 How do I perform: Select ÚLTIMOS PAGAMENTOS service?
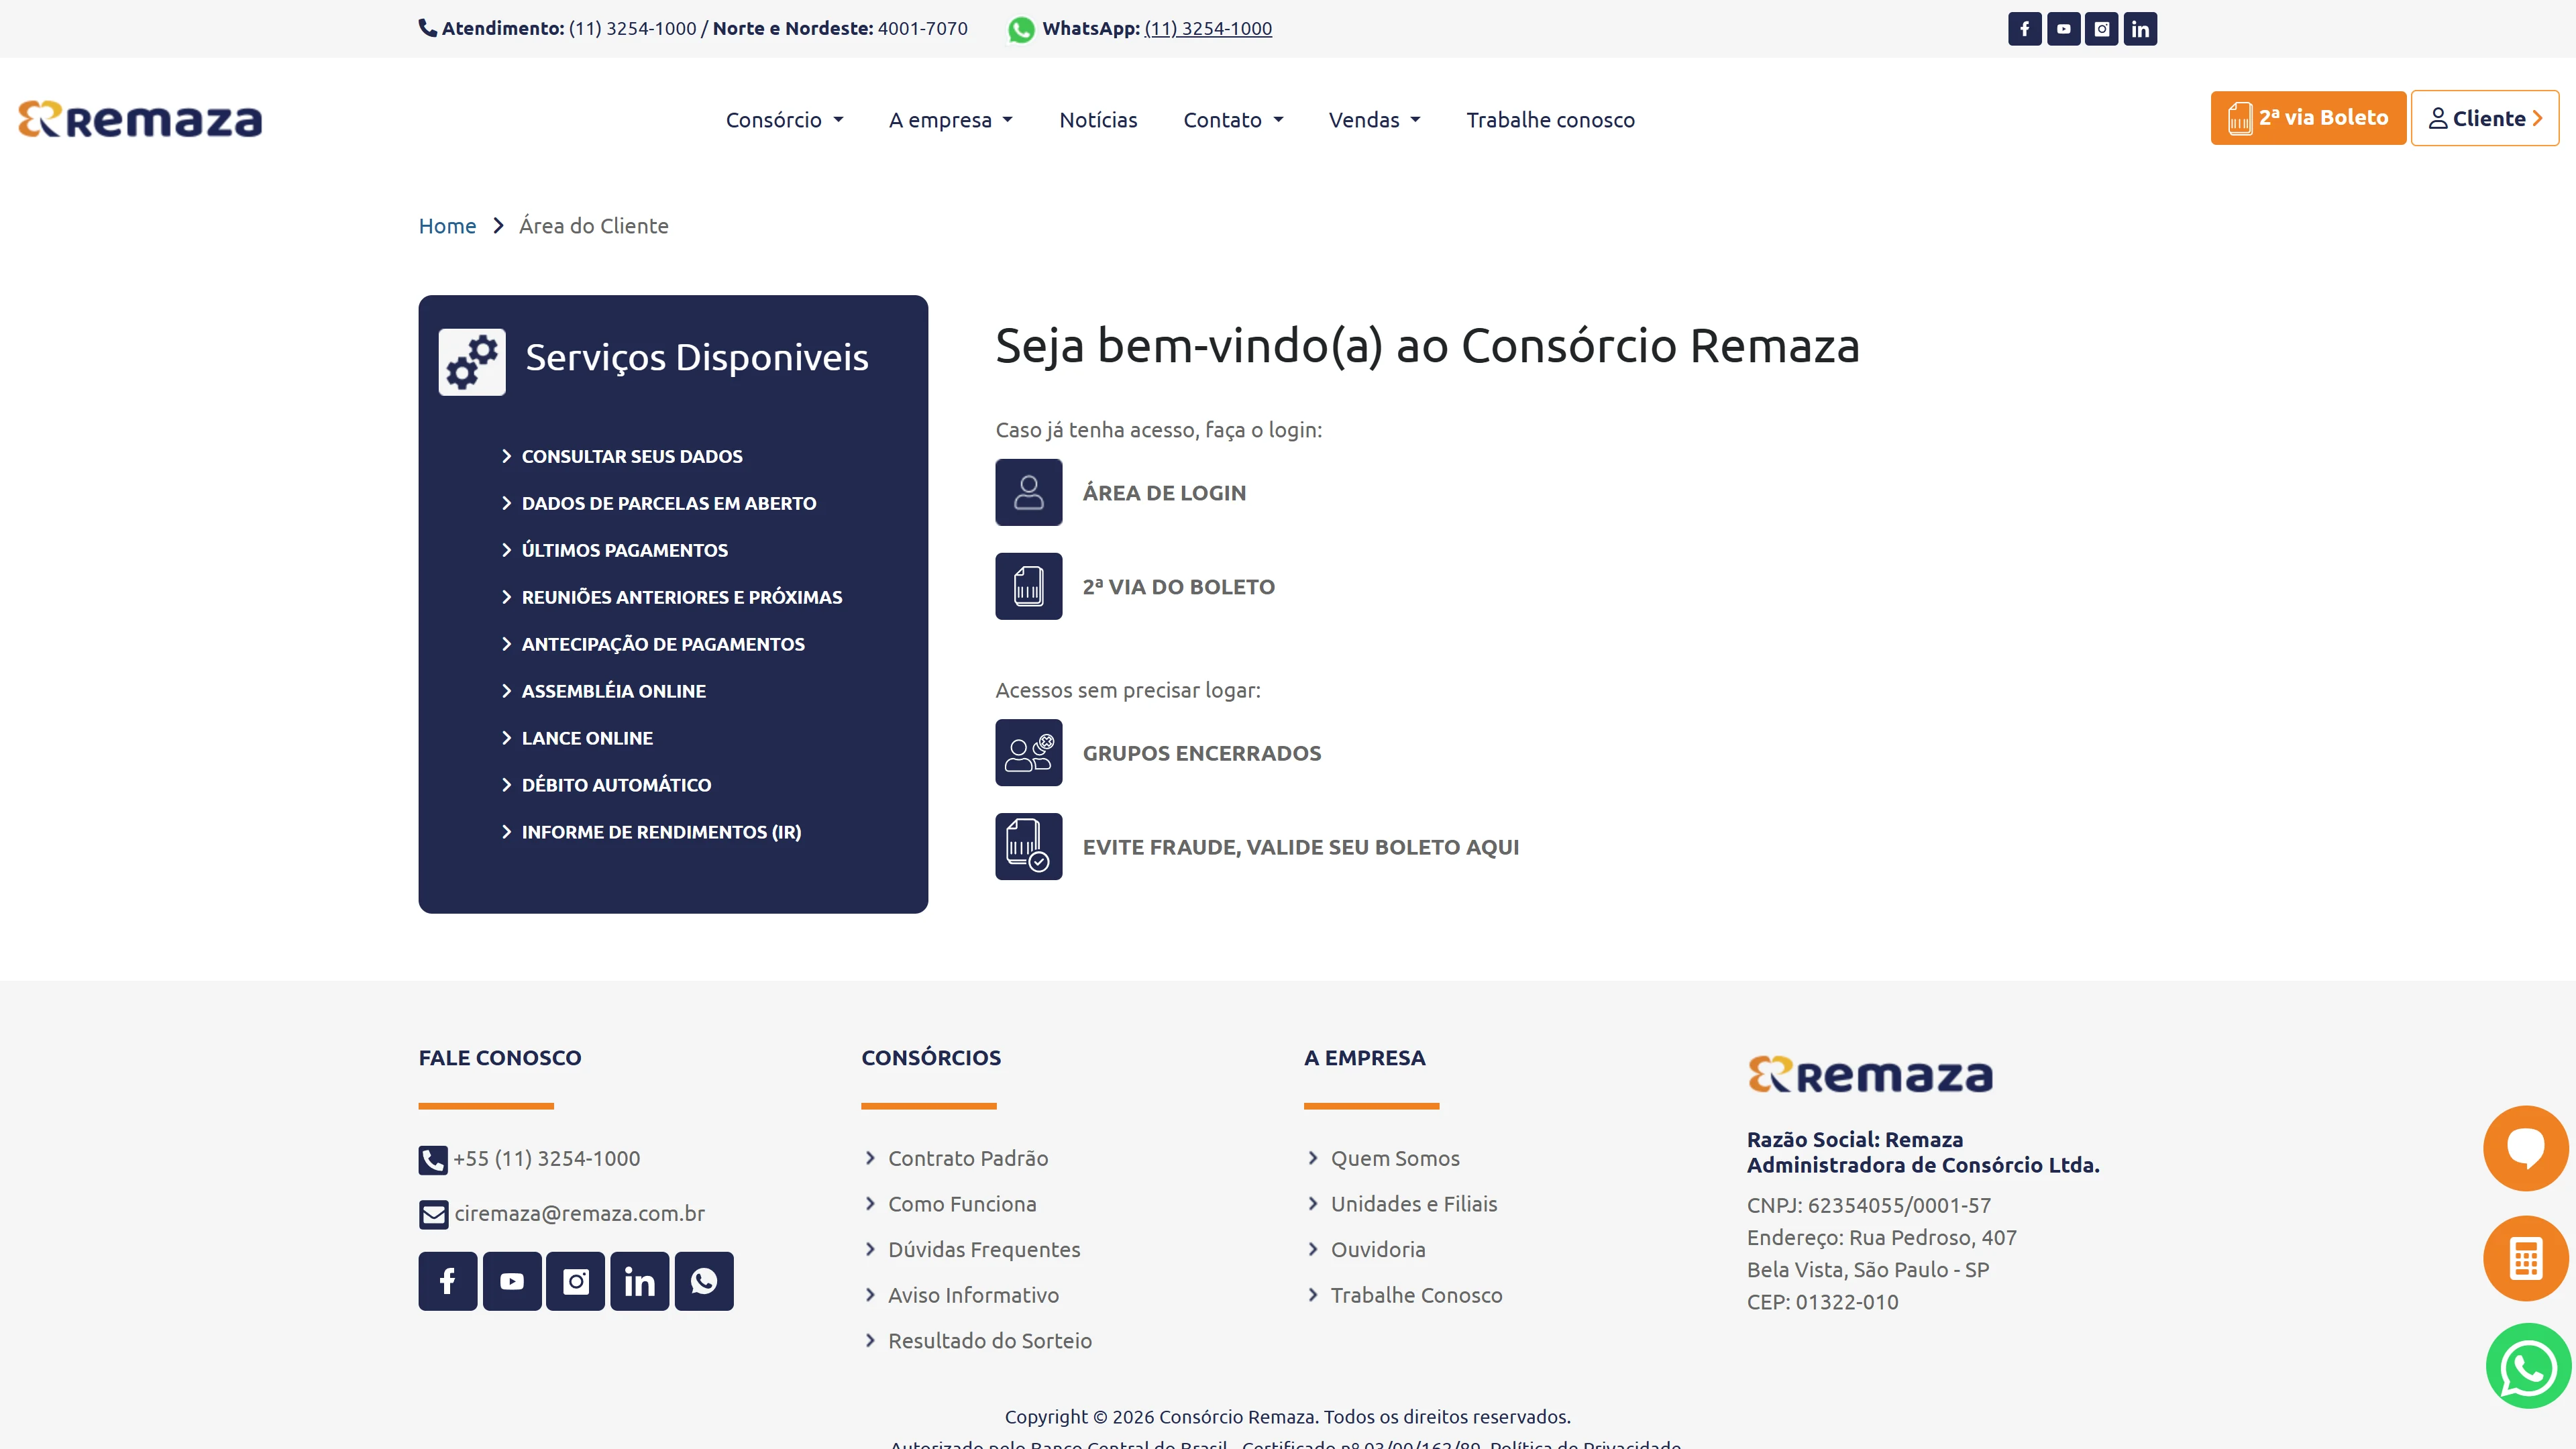click(624, 550)
